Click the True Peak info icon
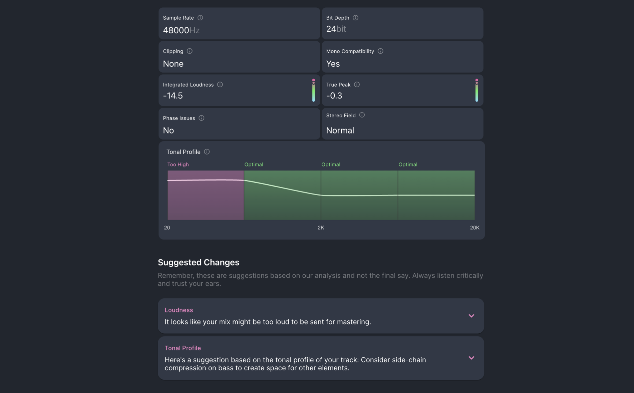The width and height of the screenshot is (634, 393). [x=357, y=85]
